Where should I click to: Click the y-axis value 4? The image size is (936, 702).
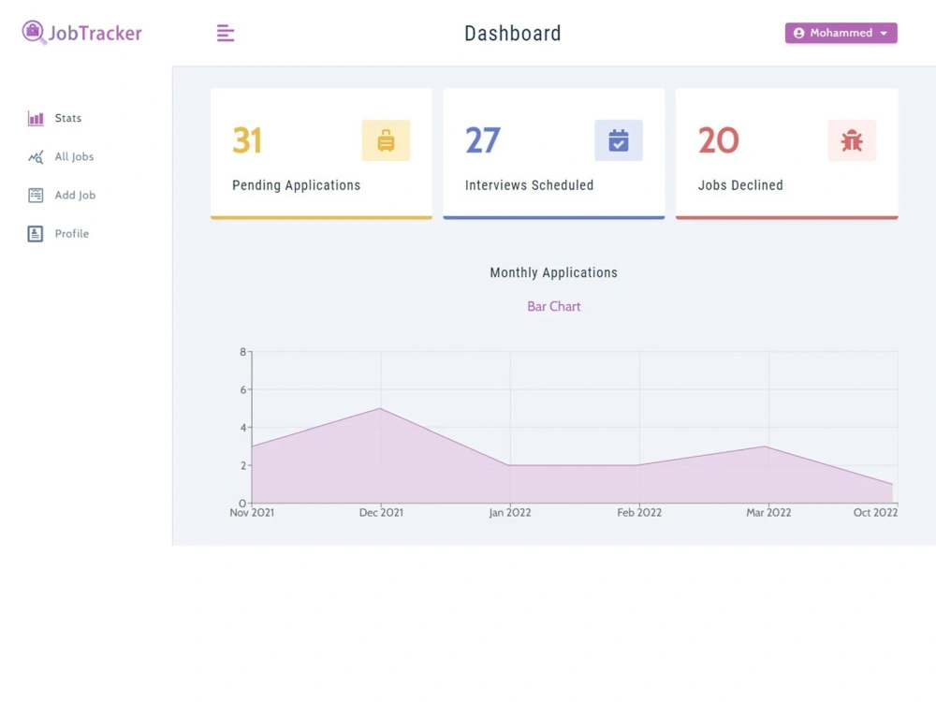click(243, 428)
